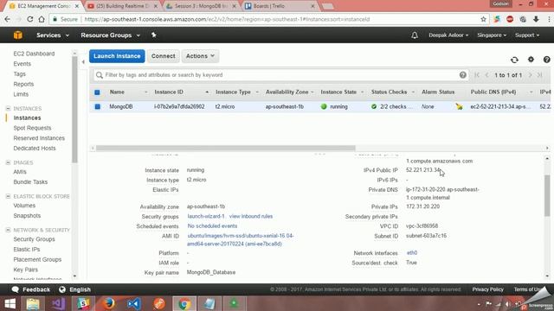Click the pin shortcut star icon
Viewport: 554px width, 311px height.
click(154, 35)
